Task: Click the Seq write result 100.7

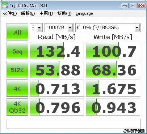Action: pyautogui.click(x=113, y=51)
